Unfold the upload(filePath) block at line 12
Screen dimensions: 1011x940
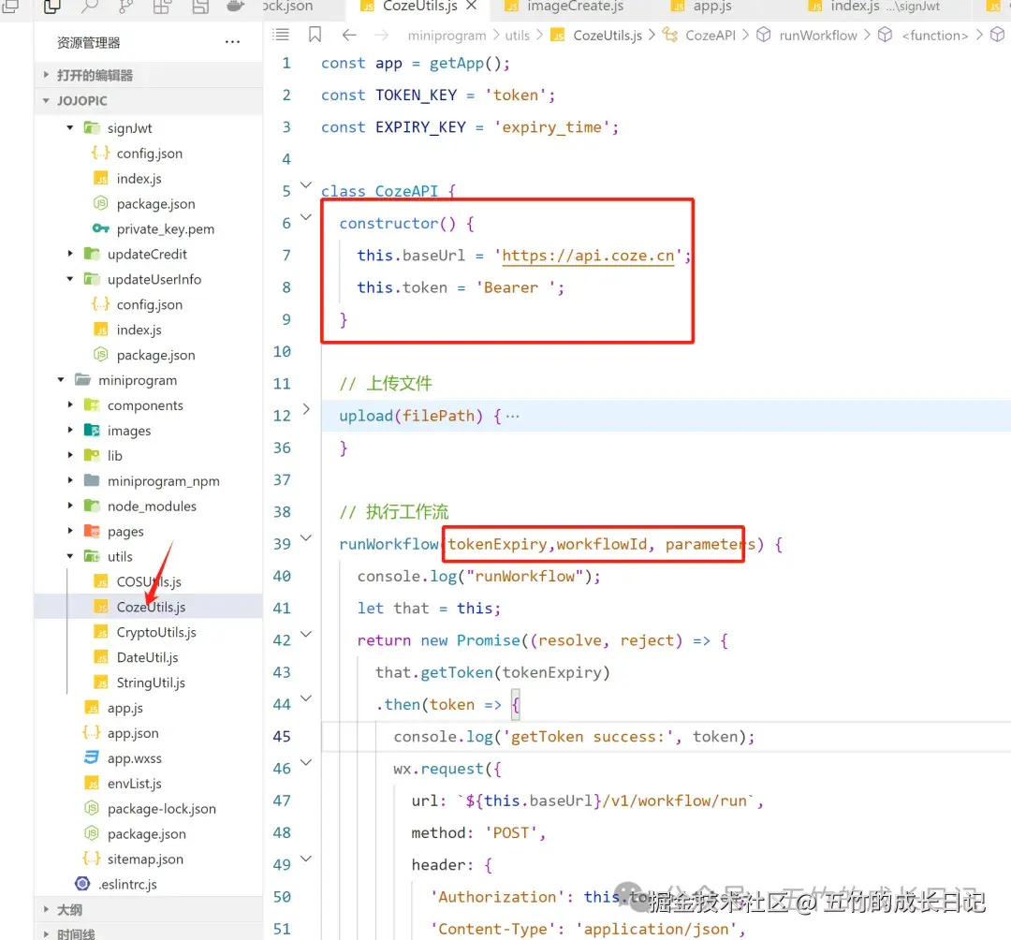coord(306,409)
